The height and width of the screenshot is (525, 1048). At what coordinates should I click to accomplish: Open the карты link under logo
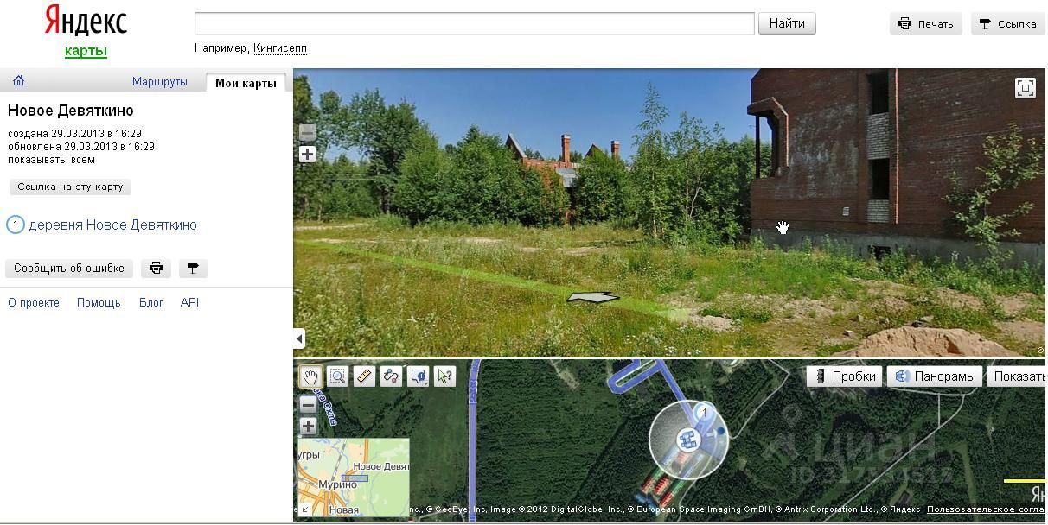[x=86, y=50]
